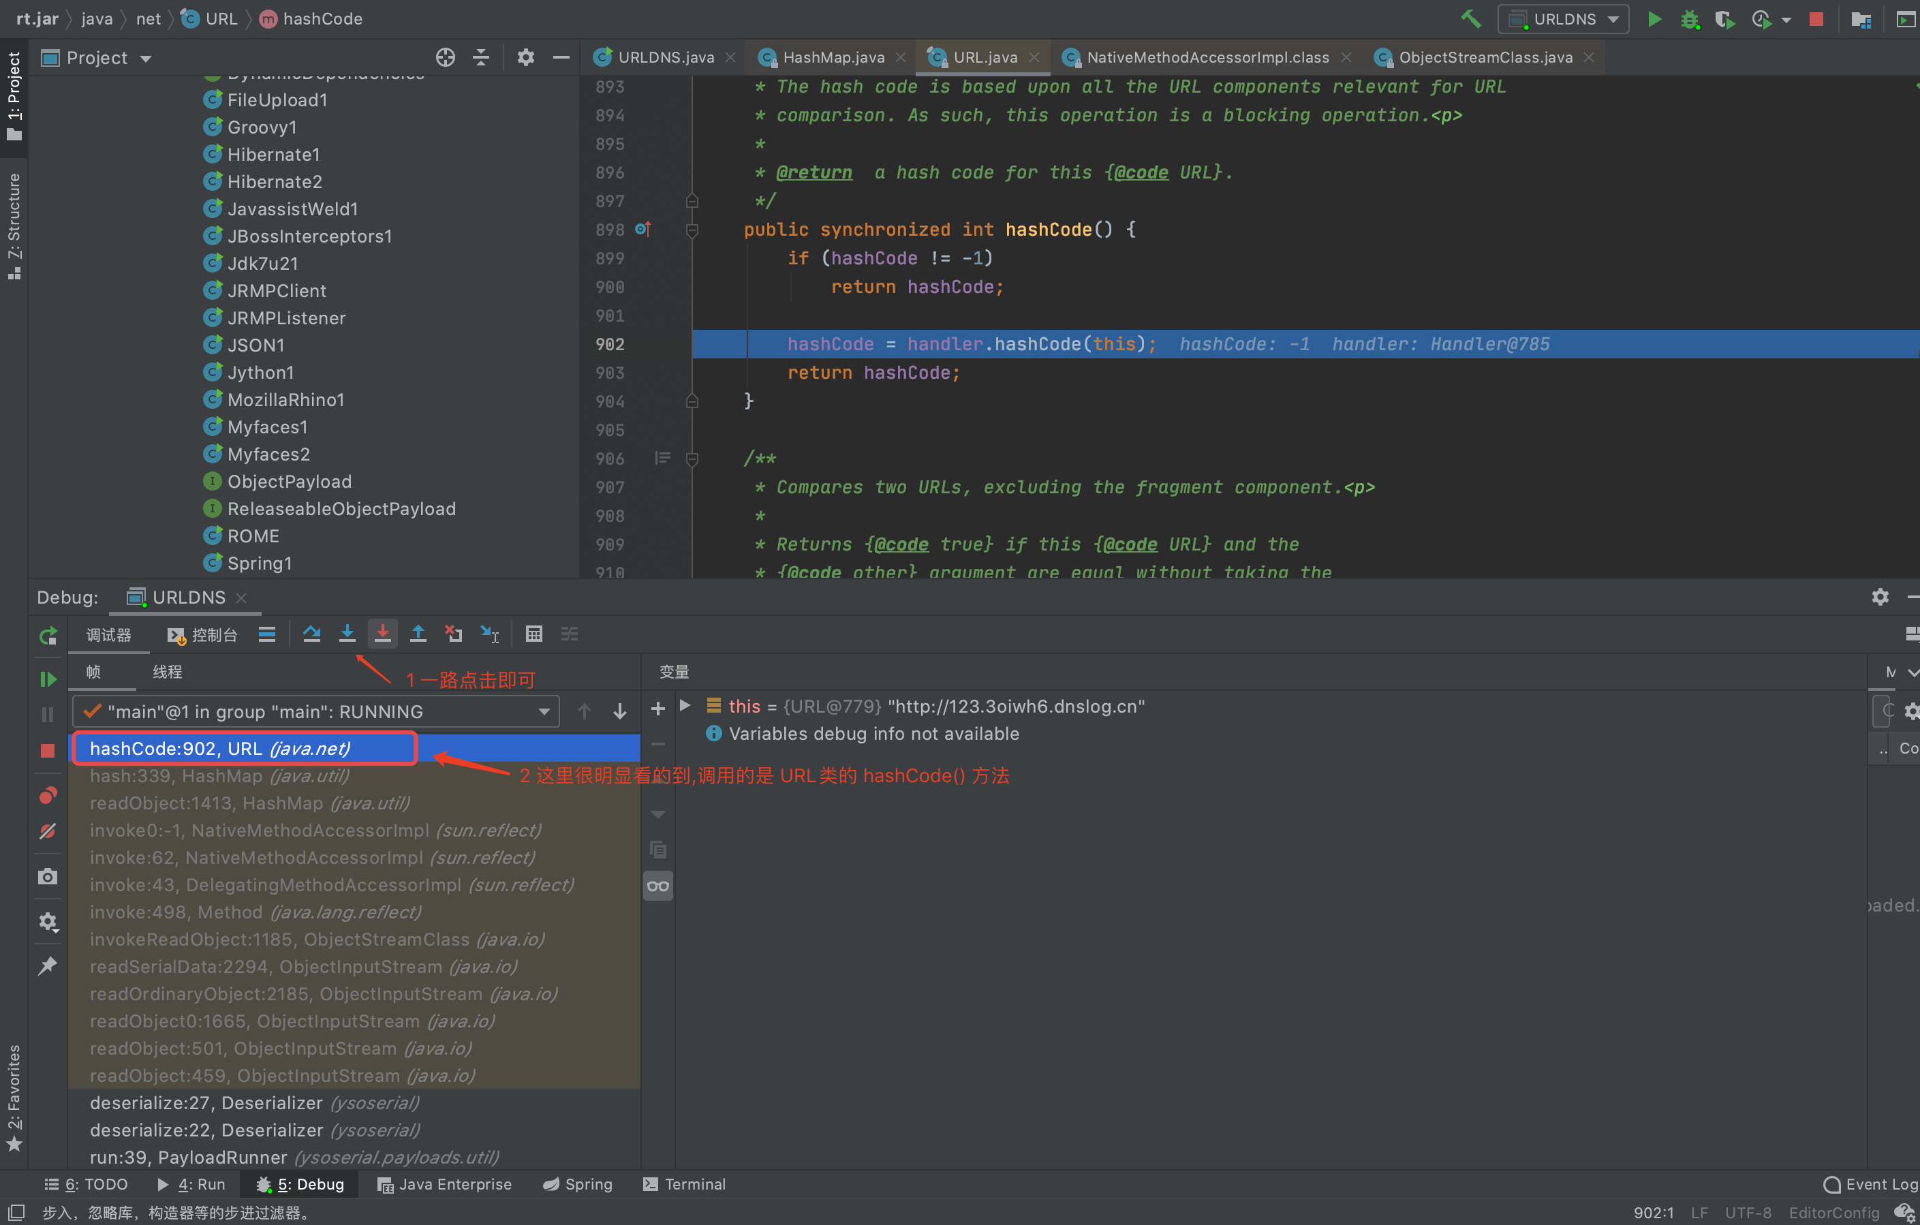
Task: Toggle show watches glasses icon
Action: 657,885
